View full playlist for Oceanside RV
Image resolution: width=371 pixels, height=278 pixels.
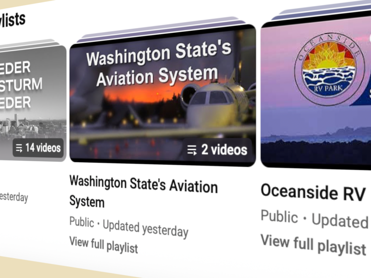(314, 245)
